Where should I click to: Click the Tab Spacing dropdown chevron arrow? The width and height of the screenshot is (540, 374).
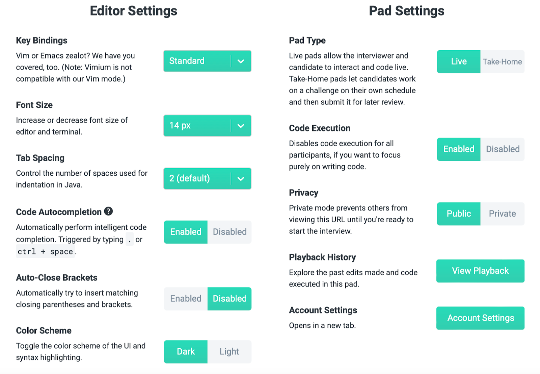241,178
